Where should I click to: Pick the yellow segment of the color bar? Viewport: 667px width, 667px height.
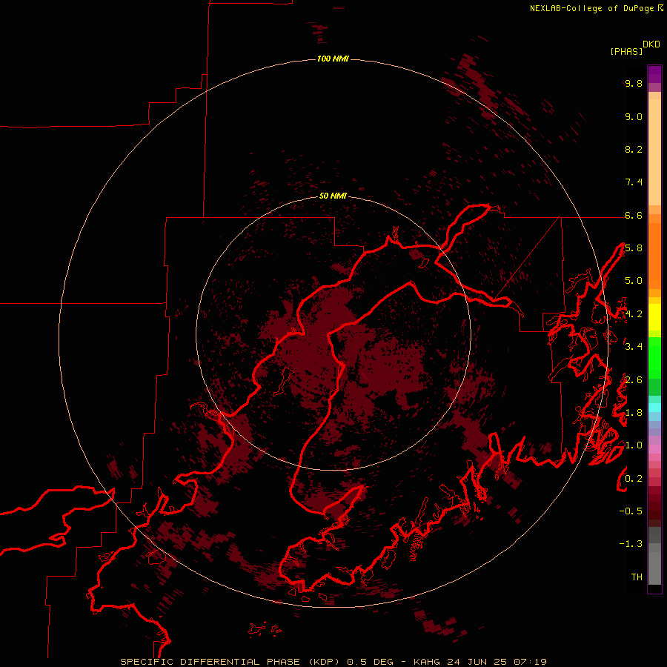pos(654,317)
